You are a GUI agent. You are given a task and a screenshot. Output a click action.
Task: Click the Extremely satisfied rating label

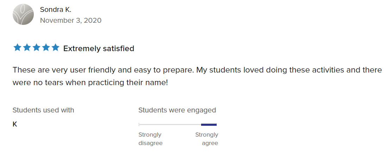[99, 49]
